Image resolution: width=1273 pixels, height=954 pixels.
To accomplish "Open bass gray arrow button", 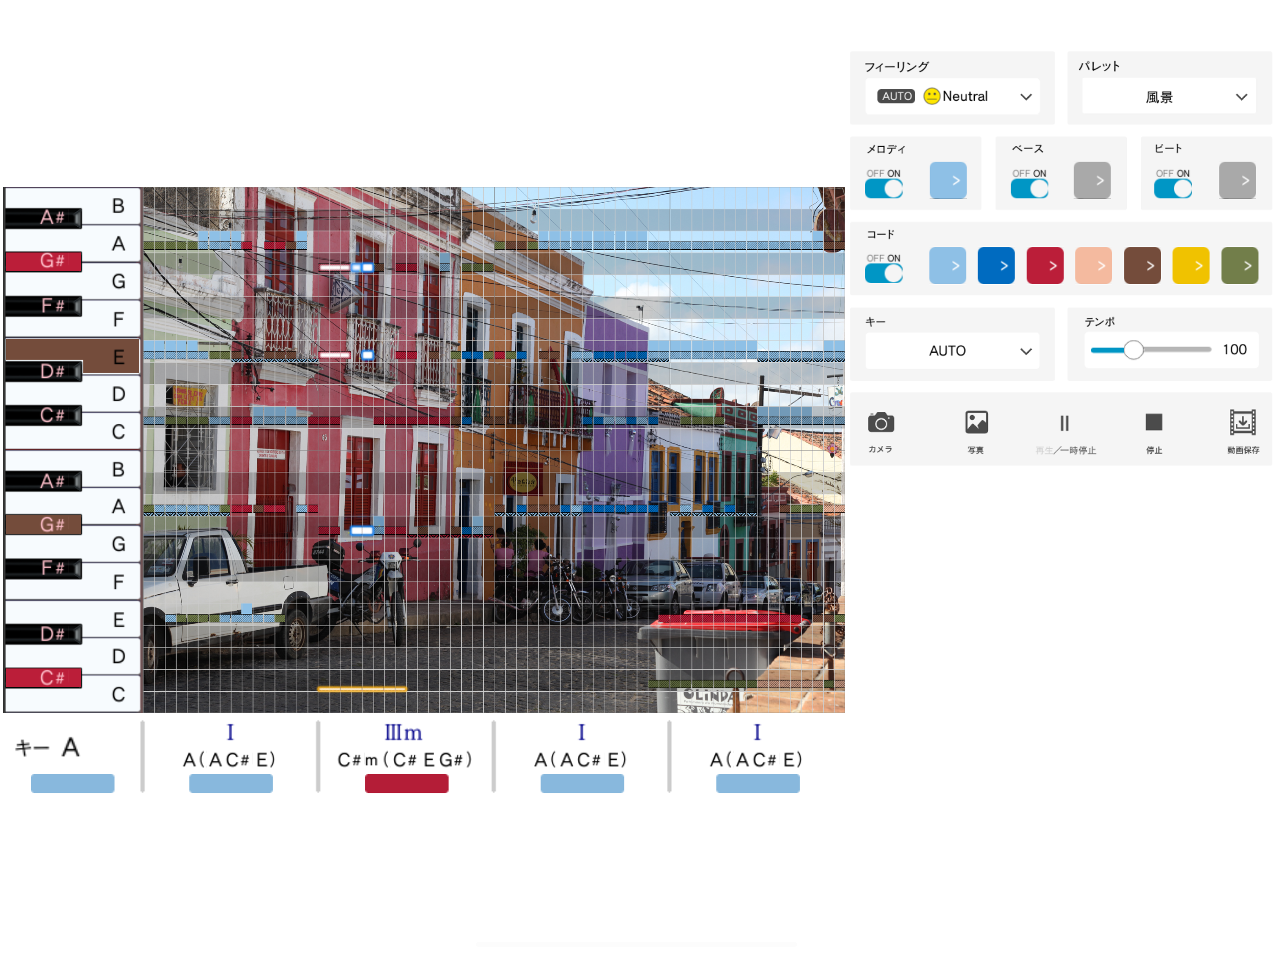I will tap(1092, 181).
